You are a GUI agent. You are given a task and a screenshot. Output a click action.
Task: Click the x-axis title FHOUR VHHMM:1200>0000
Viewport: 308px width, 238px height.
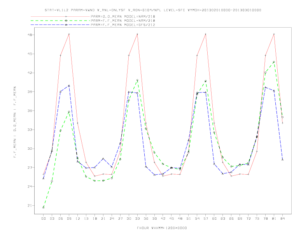click(x=162, y=228)
